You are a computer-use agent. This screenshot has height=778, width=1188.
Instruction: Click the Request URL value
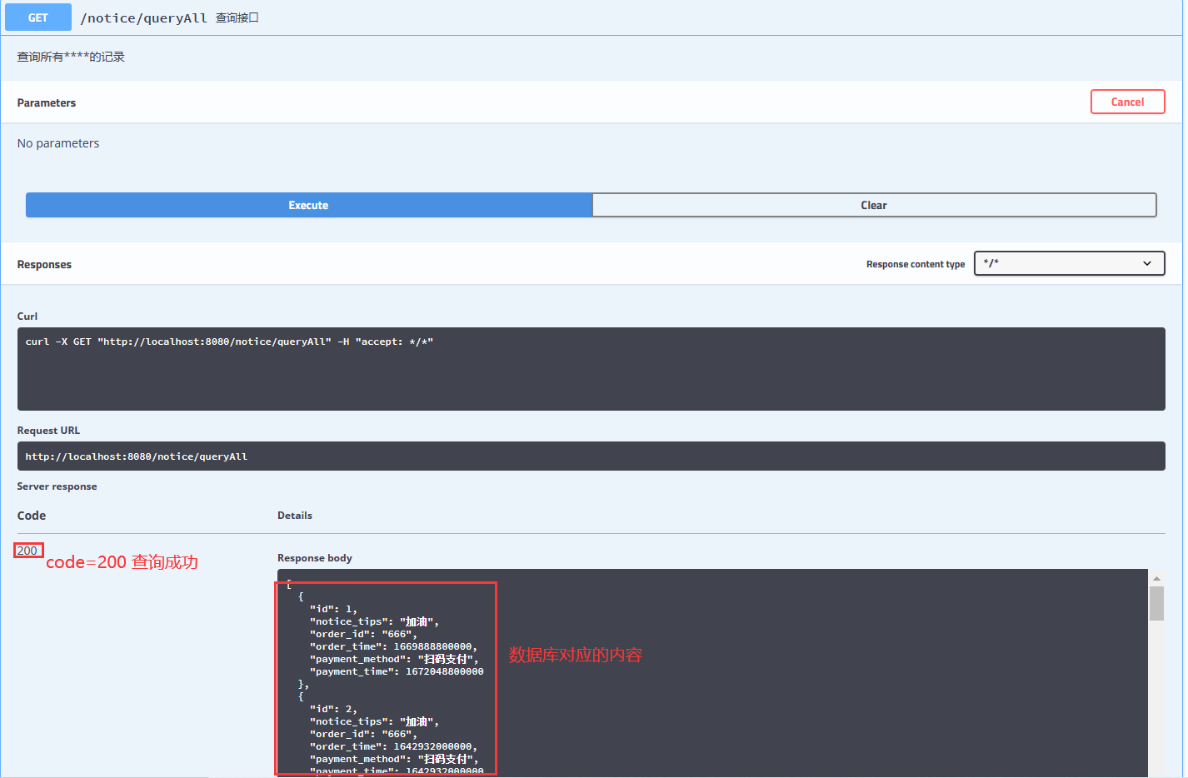[x=591, y=456]
